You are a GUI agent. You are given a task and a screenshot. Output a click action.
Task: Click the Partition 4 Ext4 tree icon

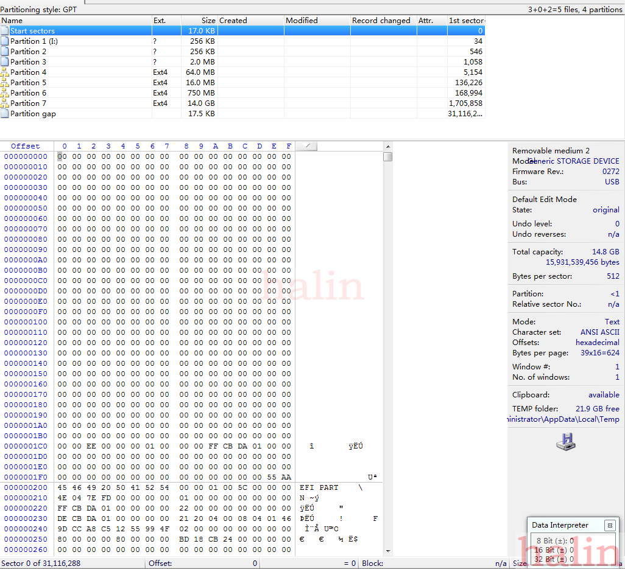pyautogui.click(x=5, y=72)
